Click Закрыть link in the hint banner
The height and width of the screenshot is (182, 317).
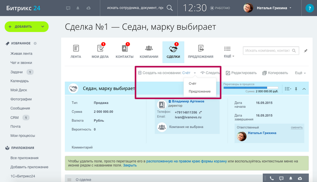coord(130,165)
